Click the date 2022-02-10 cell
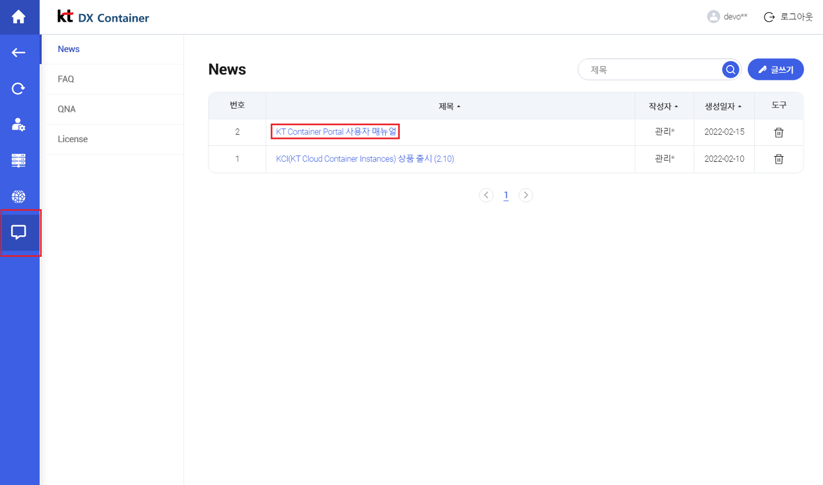Viewport: 823px width, 485px height. tap(724, 159)
